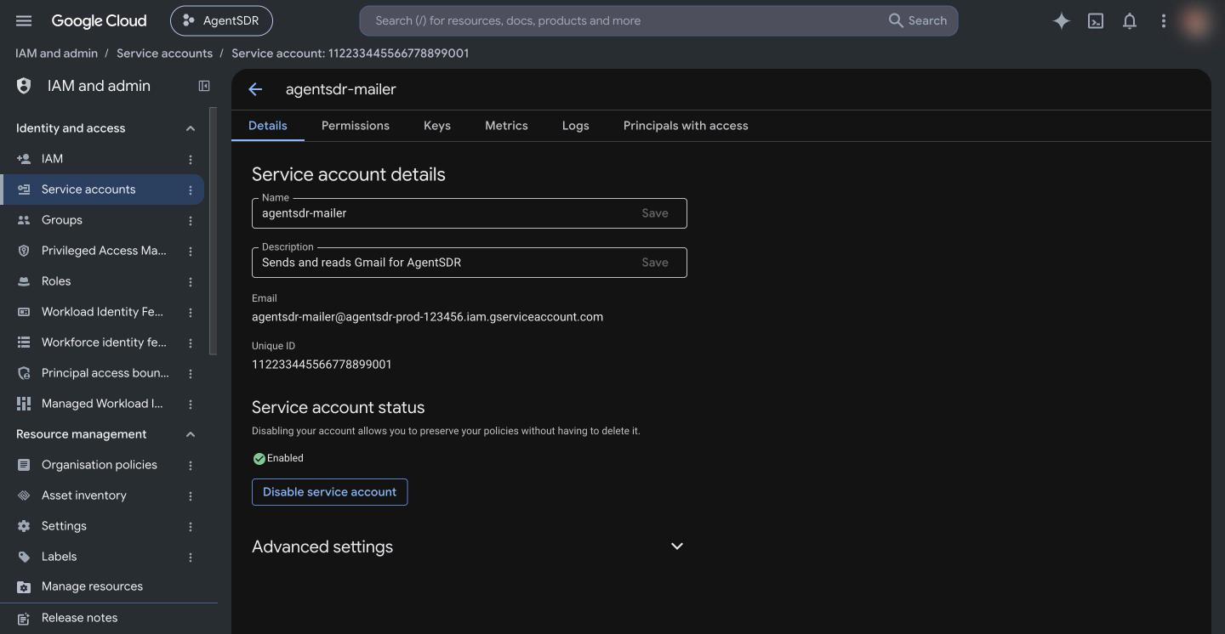Open Workforce identity item's three-dot menu
Image resolution: width=1225 pixels, height=634 pixels.
(191, 342)
